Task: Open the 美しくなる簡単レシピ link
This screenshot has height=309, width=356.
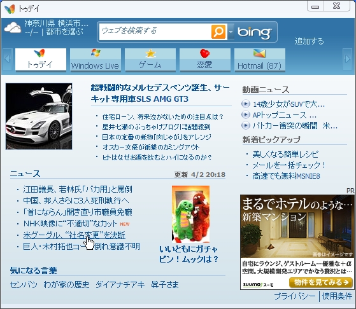Action: (x=285, y=154)
